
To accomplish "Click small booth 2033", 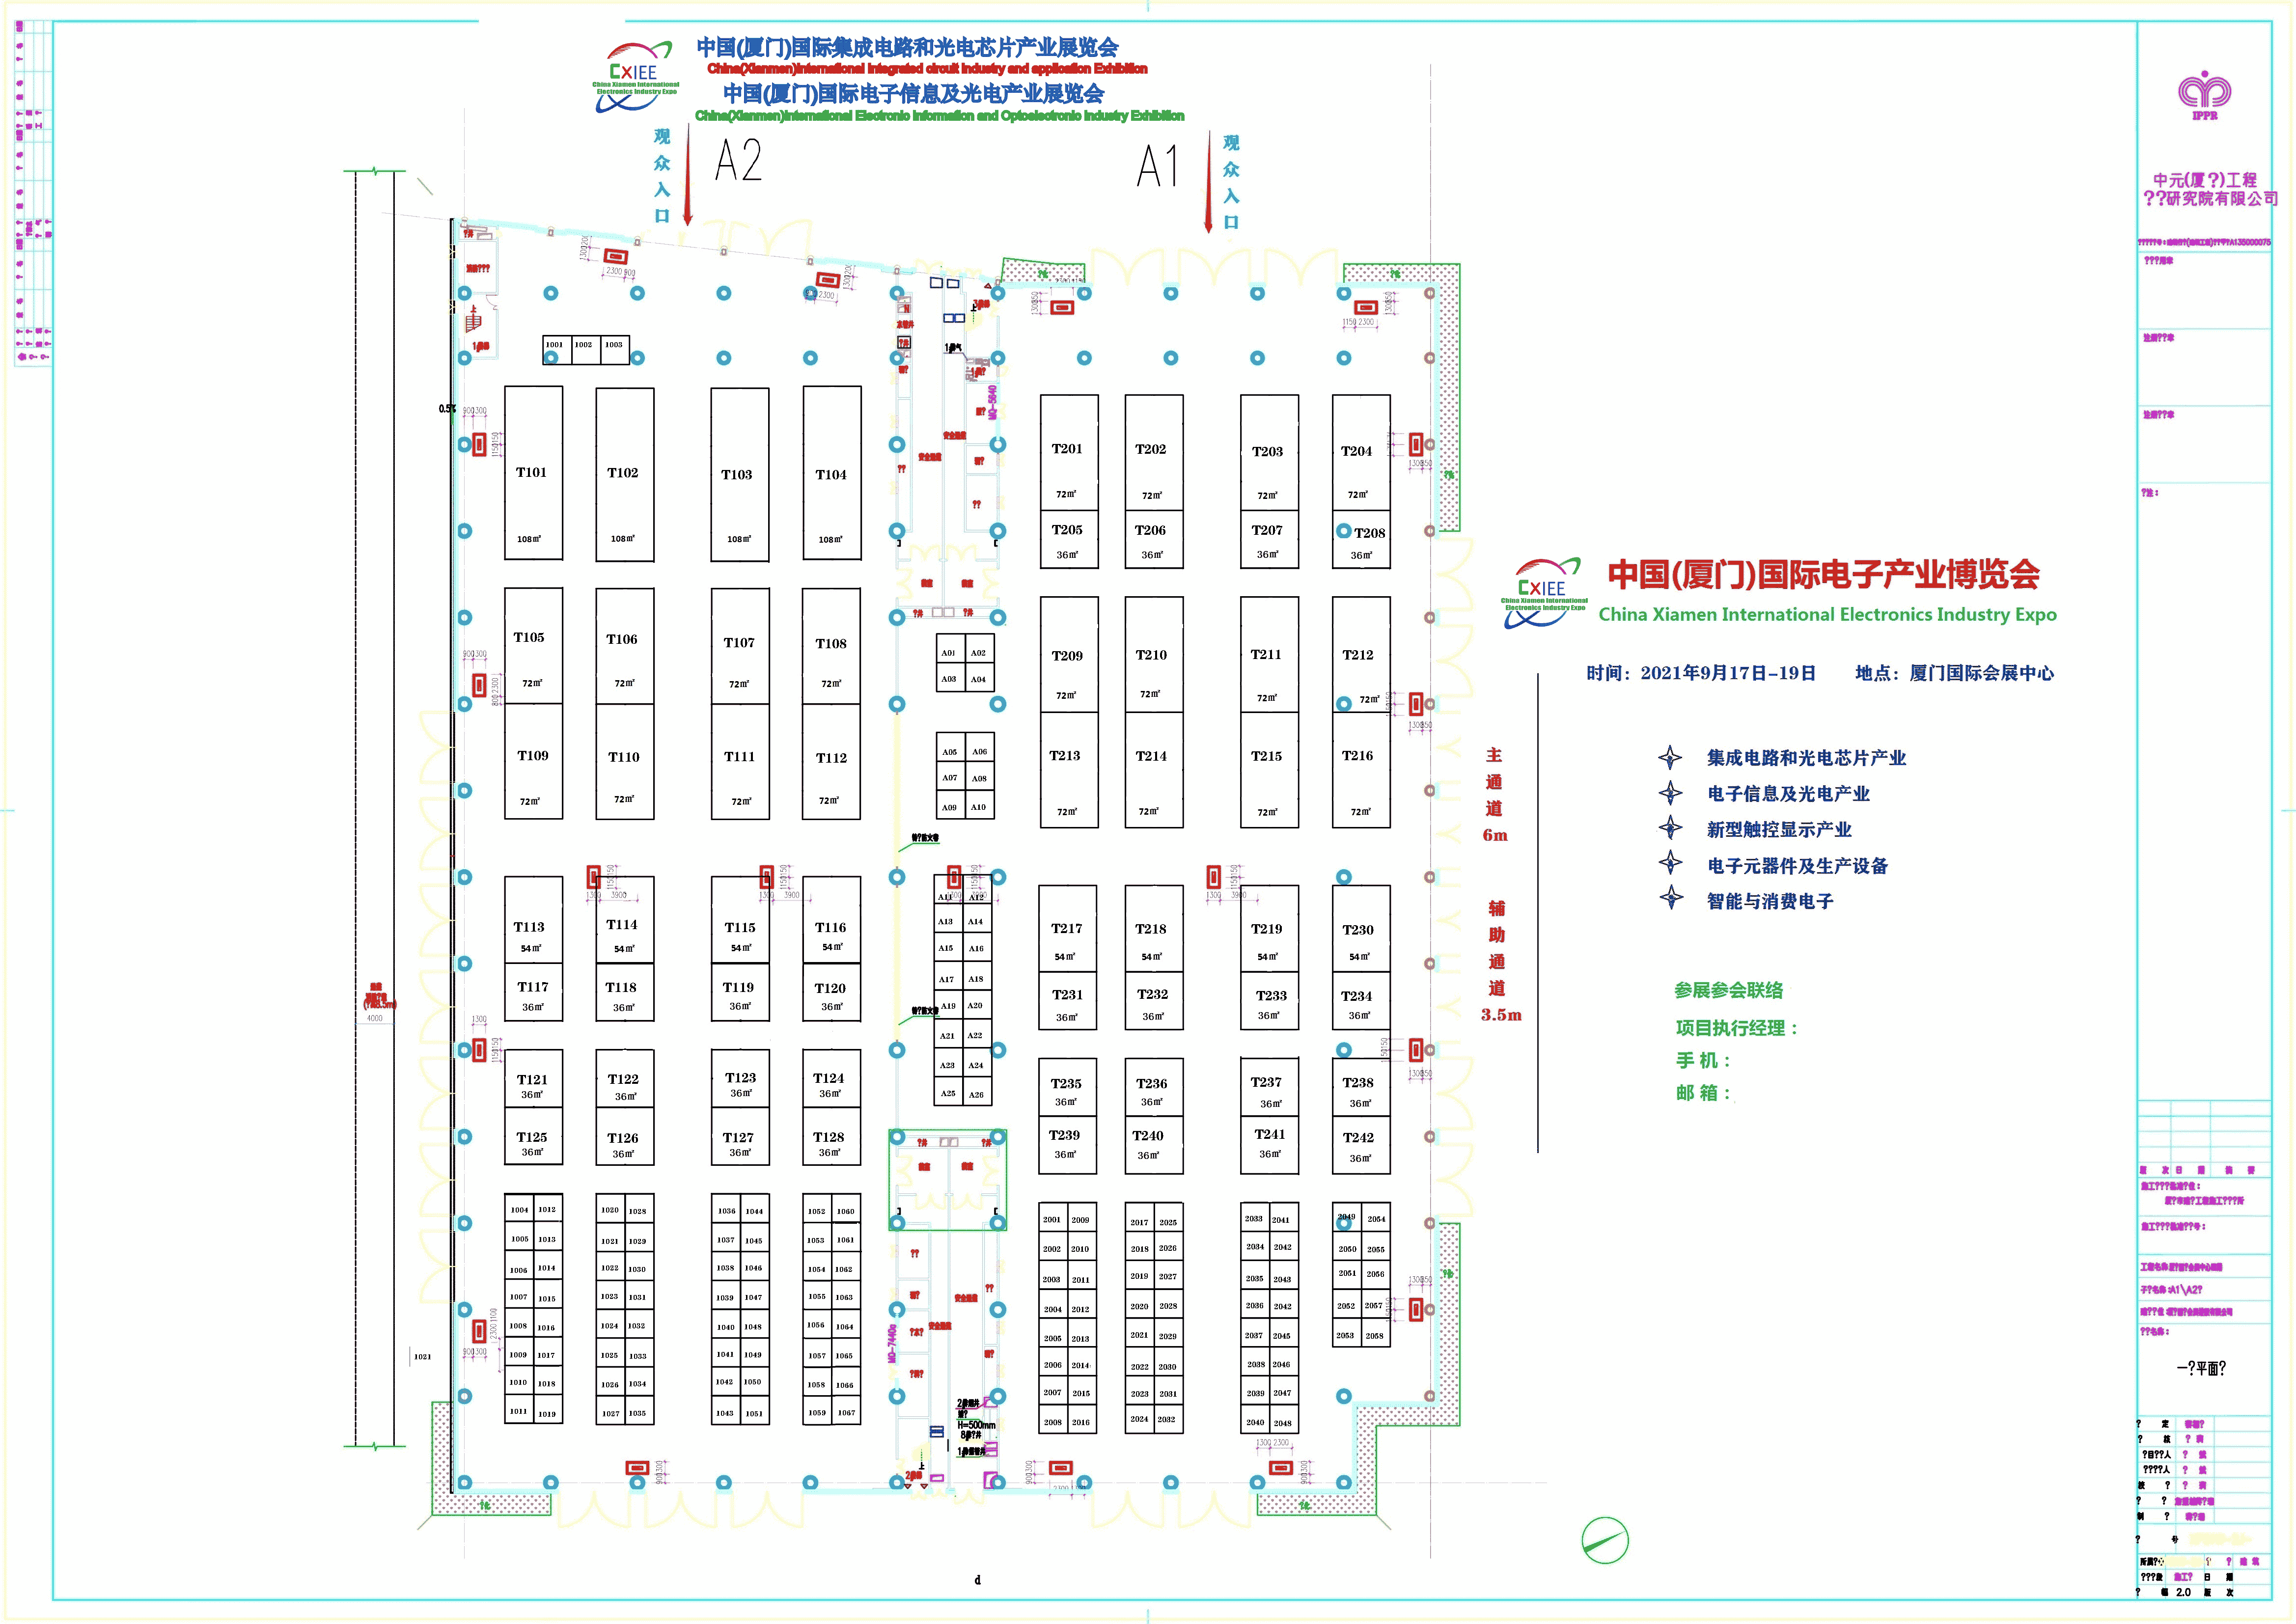I will pyautogui.click(x=1255, y=1218).
